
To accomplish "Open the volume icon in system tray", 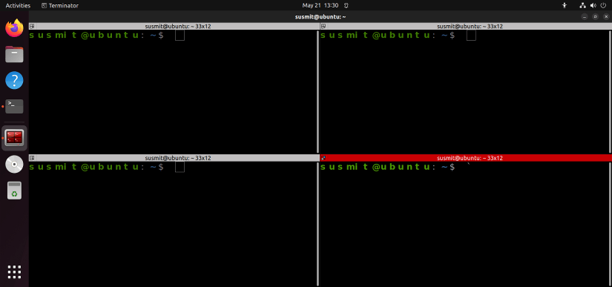I will (x=593, y=5).
